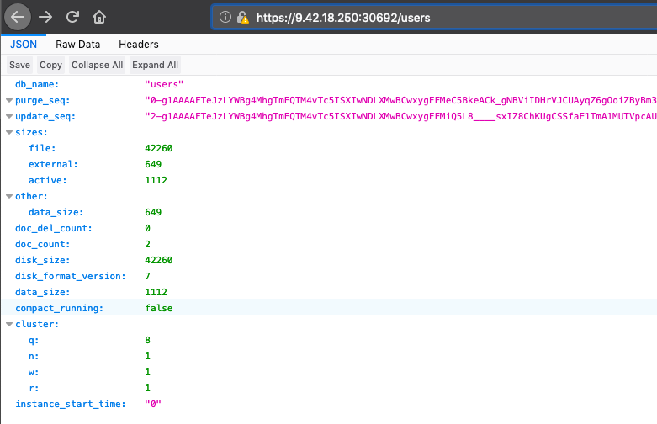Select the w key under cluster
Screen dimensions: 657x424
34,372
